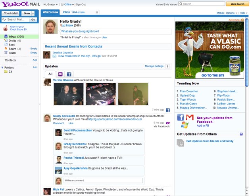
Task: Collapse the Folders tree section
Action: point(2,67)
